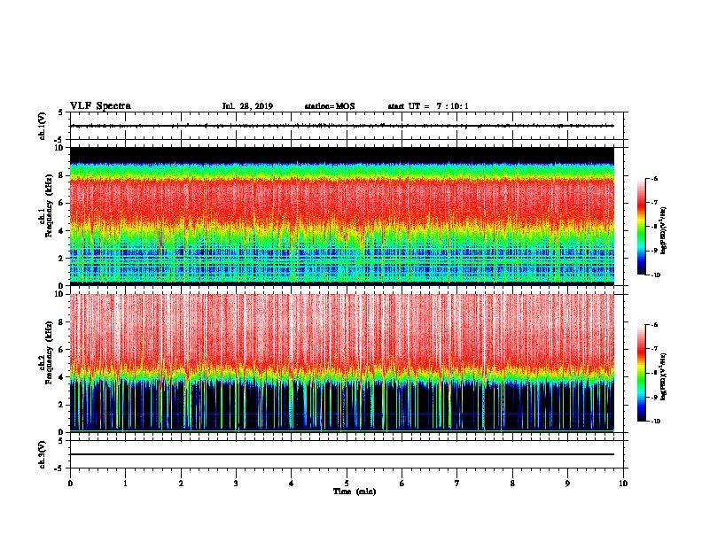Viewport: 702px width, 542px height.
Task: Click the time axis tick label 0
Action: 70,484
